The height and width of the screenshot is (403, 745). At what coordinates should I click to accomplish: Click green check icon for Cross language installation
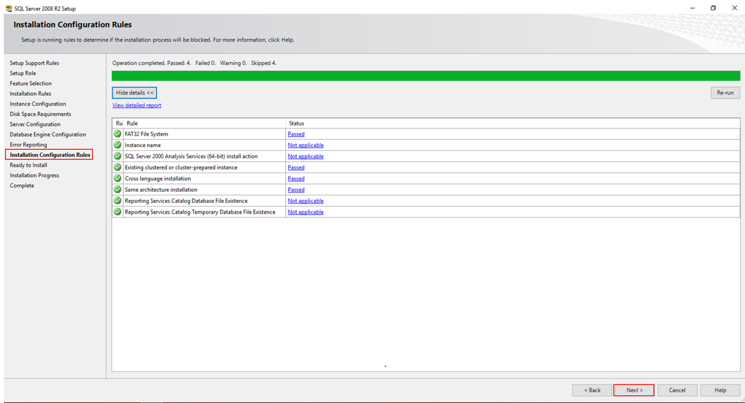[118, 178]
